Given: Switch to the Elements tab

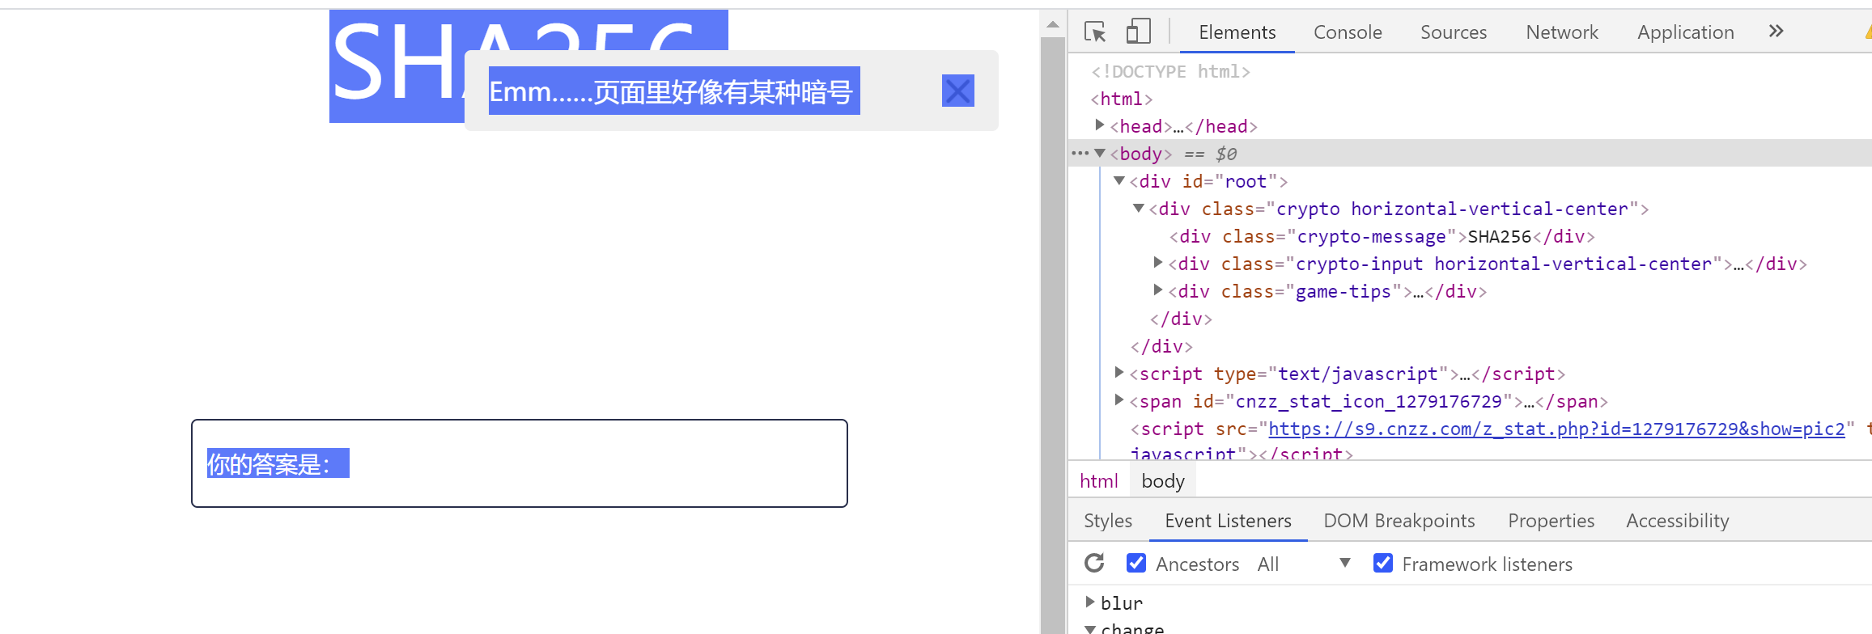Looking at the screenshot, I should 1237,32.
